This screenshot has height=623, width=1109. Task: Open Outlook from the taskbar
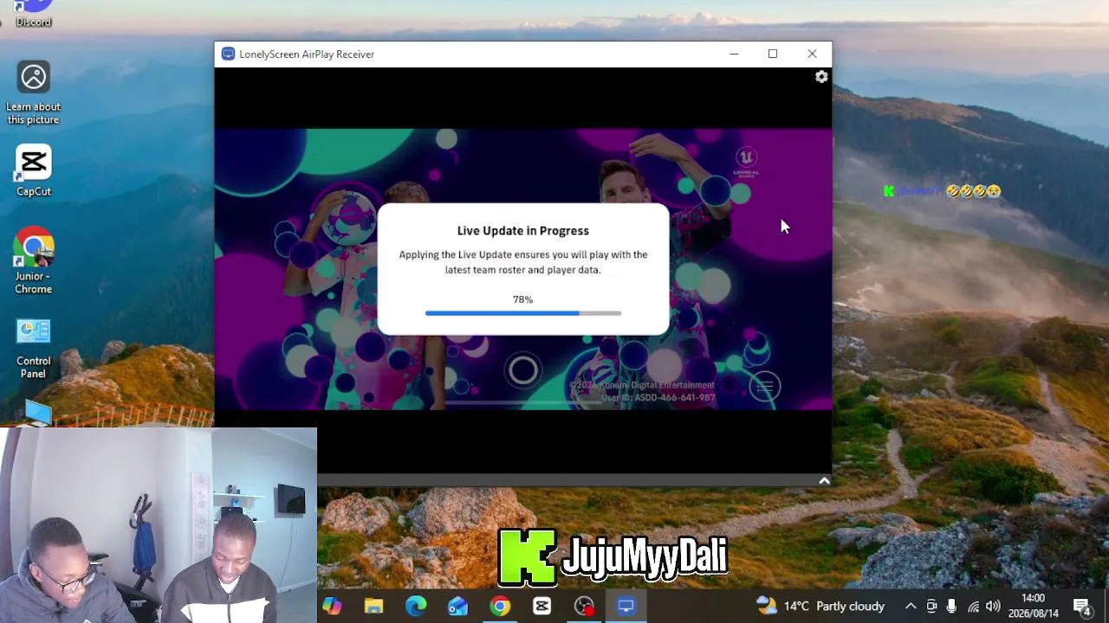pyautogui.click(x=457, y=606)
